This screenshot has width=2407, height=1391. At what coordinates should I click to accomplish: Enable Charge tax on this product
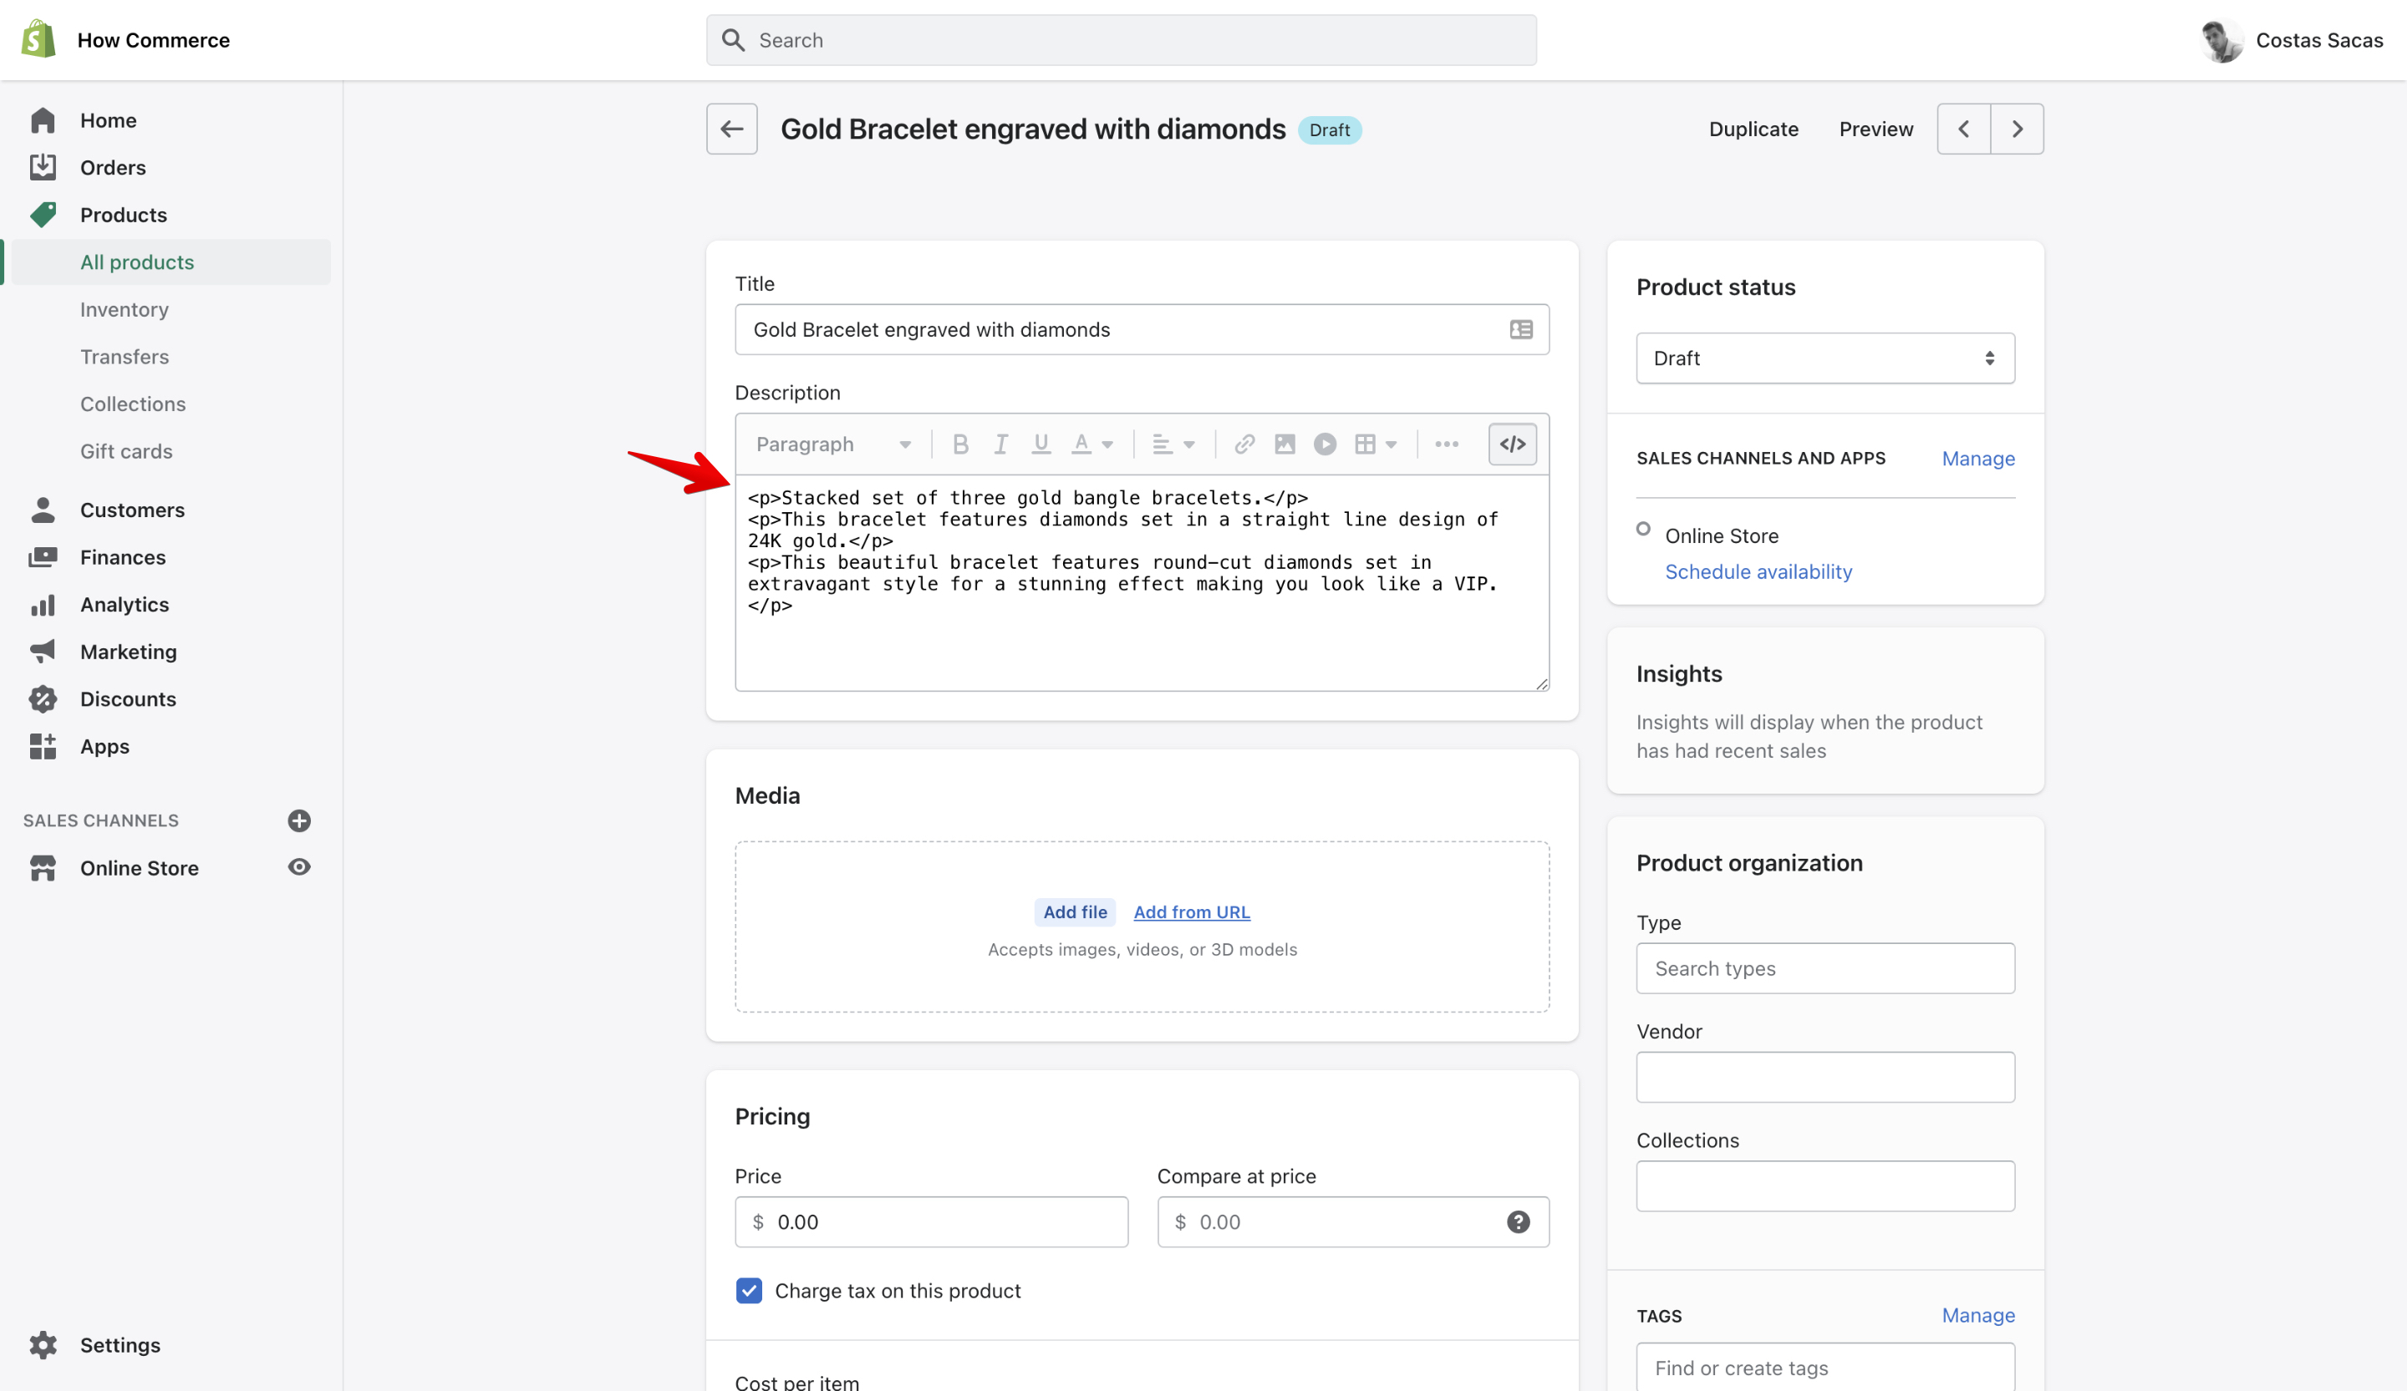tap(749, 1290)
